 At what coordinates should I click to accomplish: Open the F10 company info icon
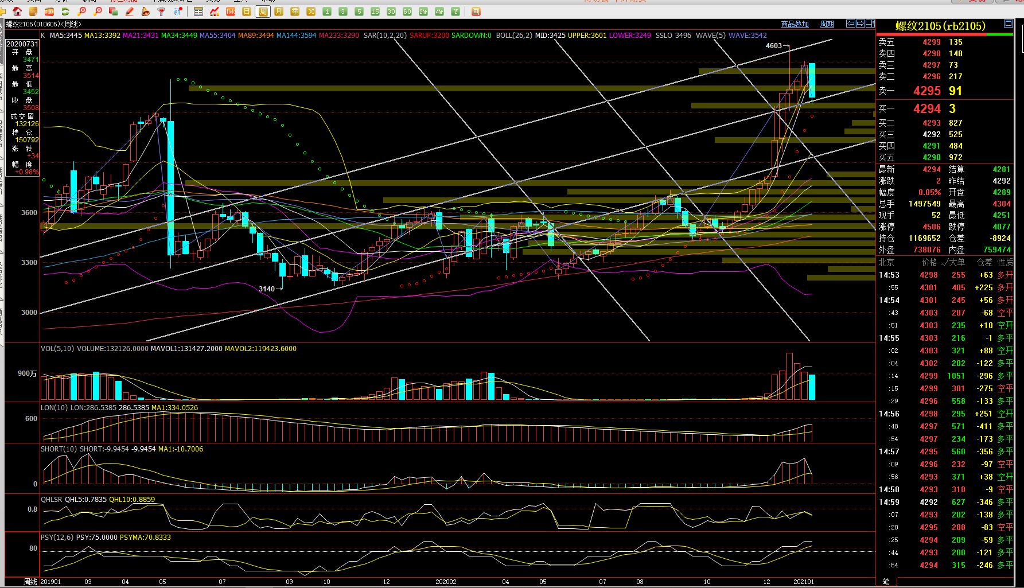[49, 11]
